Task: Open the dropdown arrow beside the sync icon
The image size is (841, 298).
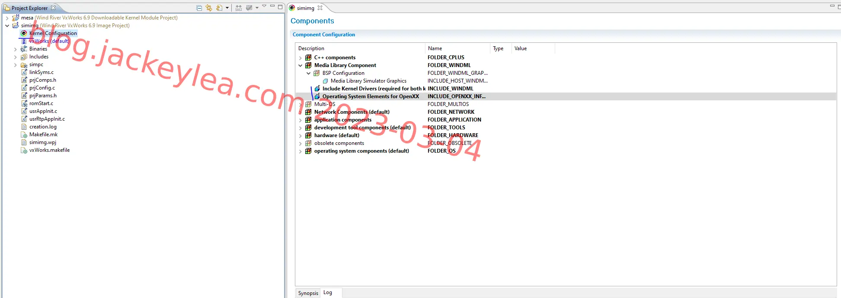Action: (x=226, y=8)
